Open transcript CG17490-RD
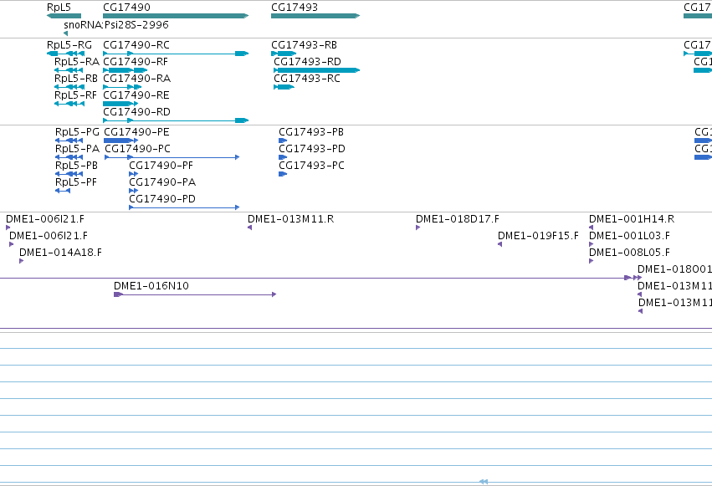 click(x=136, y=112)
